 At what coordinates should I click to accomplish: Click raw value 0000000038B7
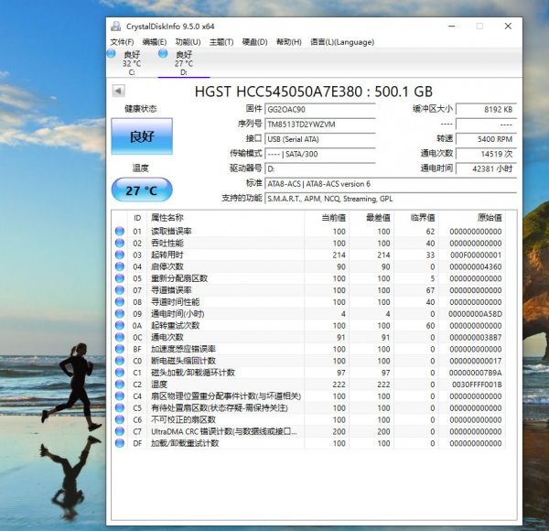[476, 337]
